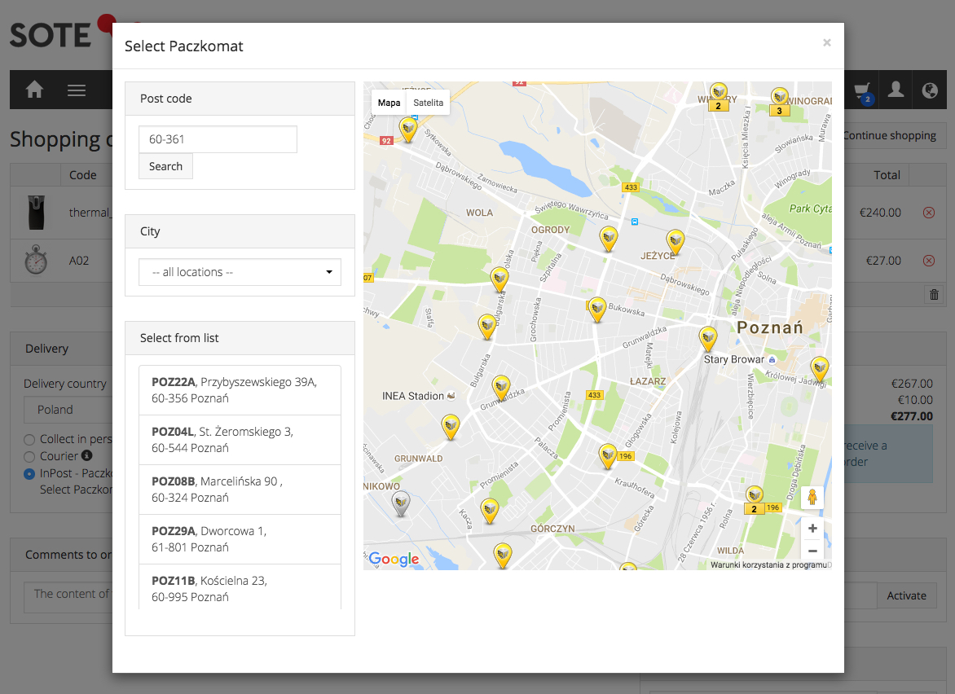Switch the map to Satelita view
This screenshot has width=955, height=694.
(428, 103)
